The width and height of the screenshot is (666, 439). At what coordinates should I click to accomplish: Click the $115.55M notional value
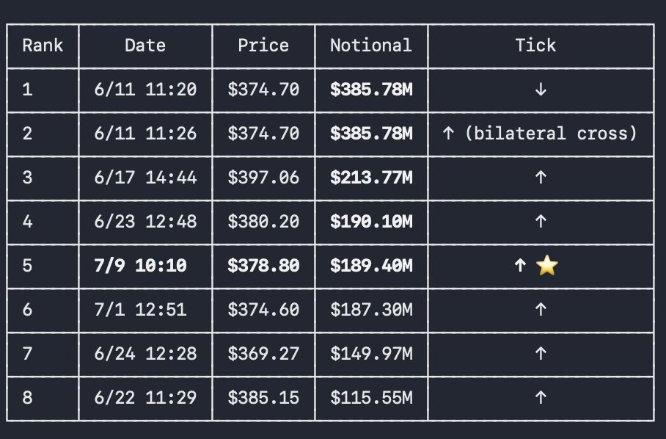click(371, 398)
